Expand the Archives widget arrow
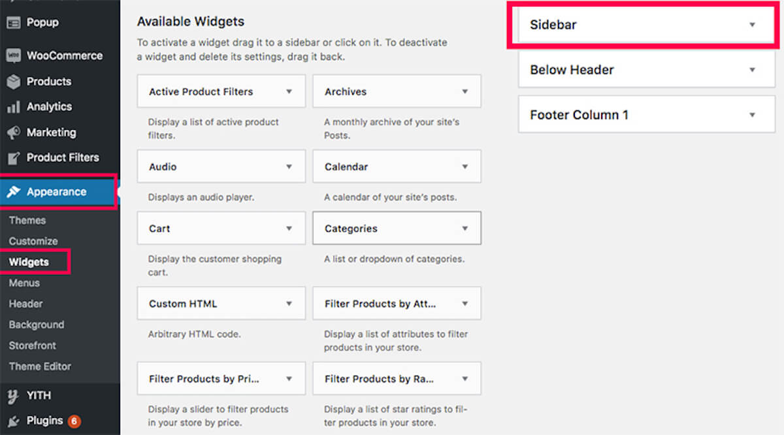This screenshot has width=784, height=435. [x=465, y=91]
